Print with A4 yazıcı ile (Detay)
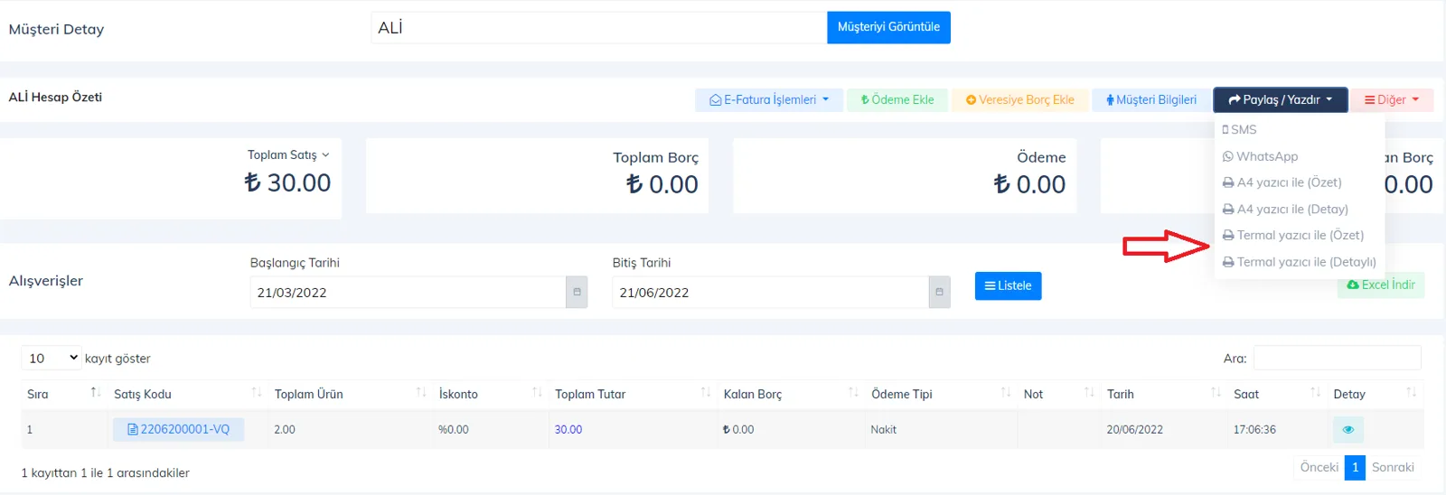This screenshot has height=495, width=1446. 1285,209
